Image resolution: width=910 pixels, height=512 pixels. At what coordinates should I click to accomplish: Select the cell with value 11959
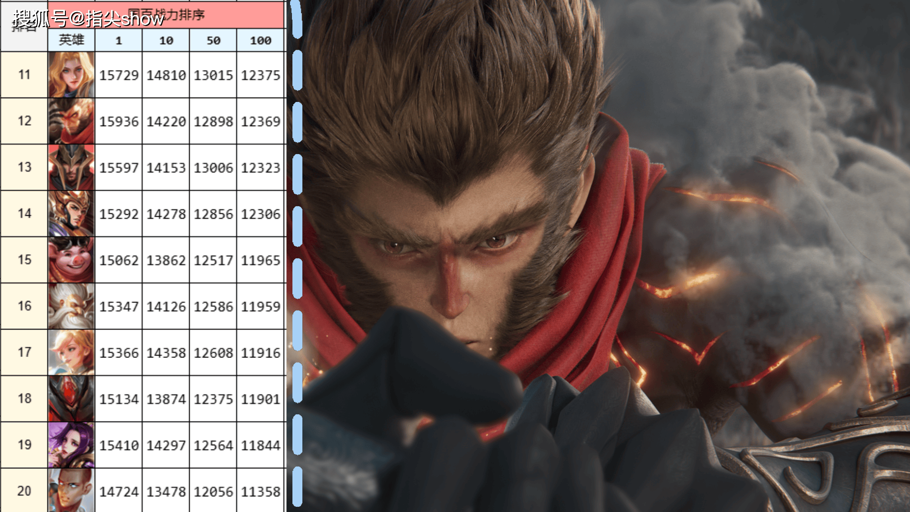pyautogui.click(x=261, y=306)
